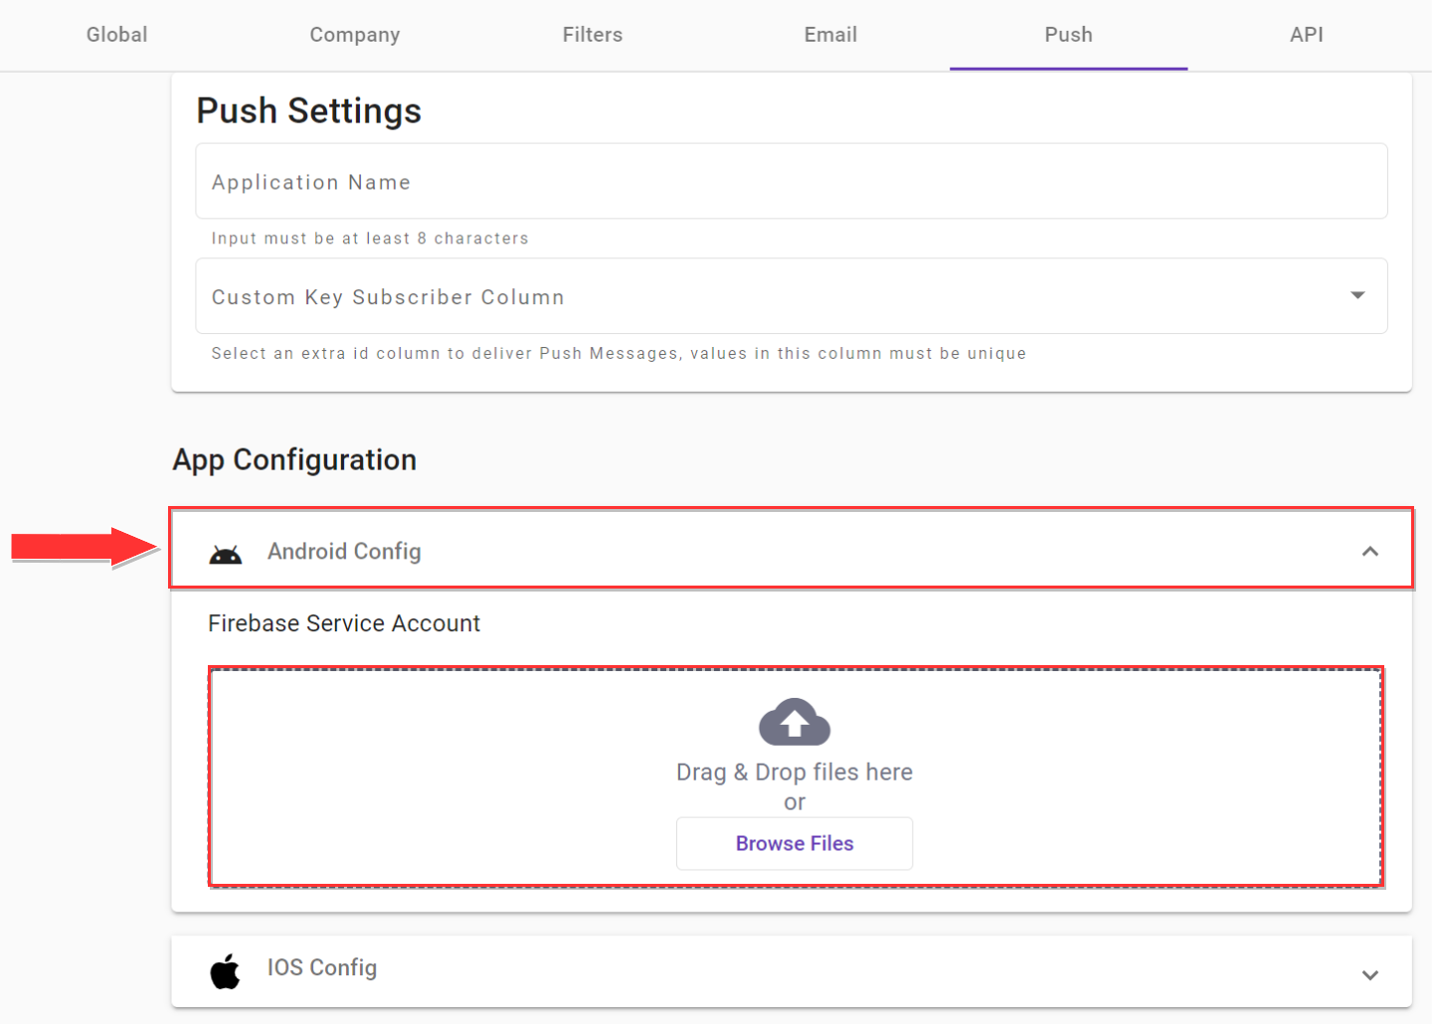1433x1025 pixels.
Task: Select the Email tab
Action: (830, 35)
